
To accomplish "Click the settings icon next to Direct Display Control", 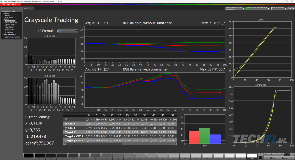I will 290,8.
